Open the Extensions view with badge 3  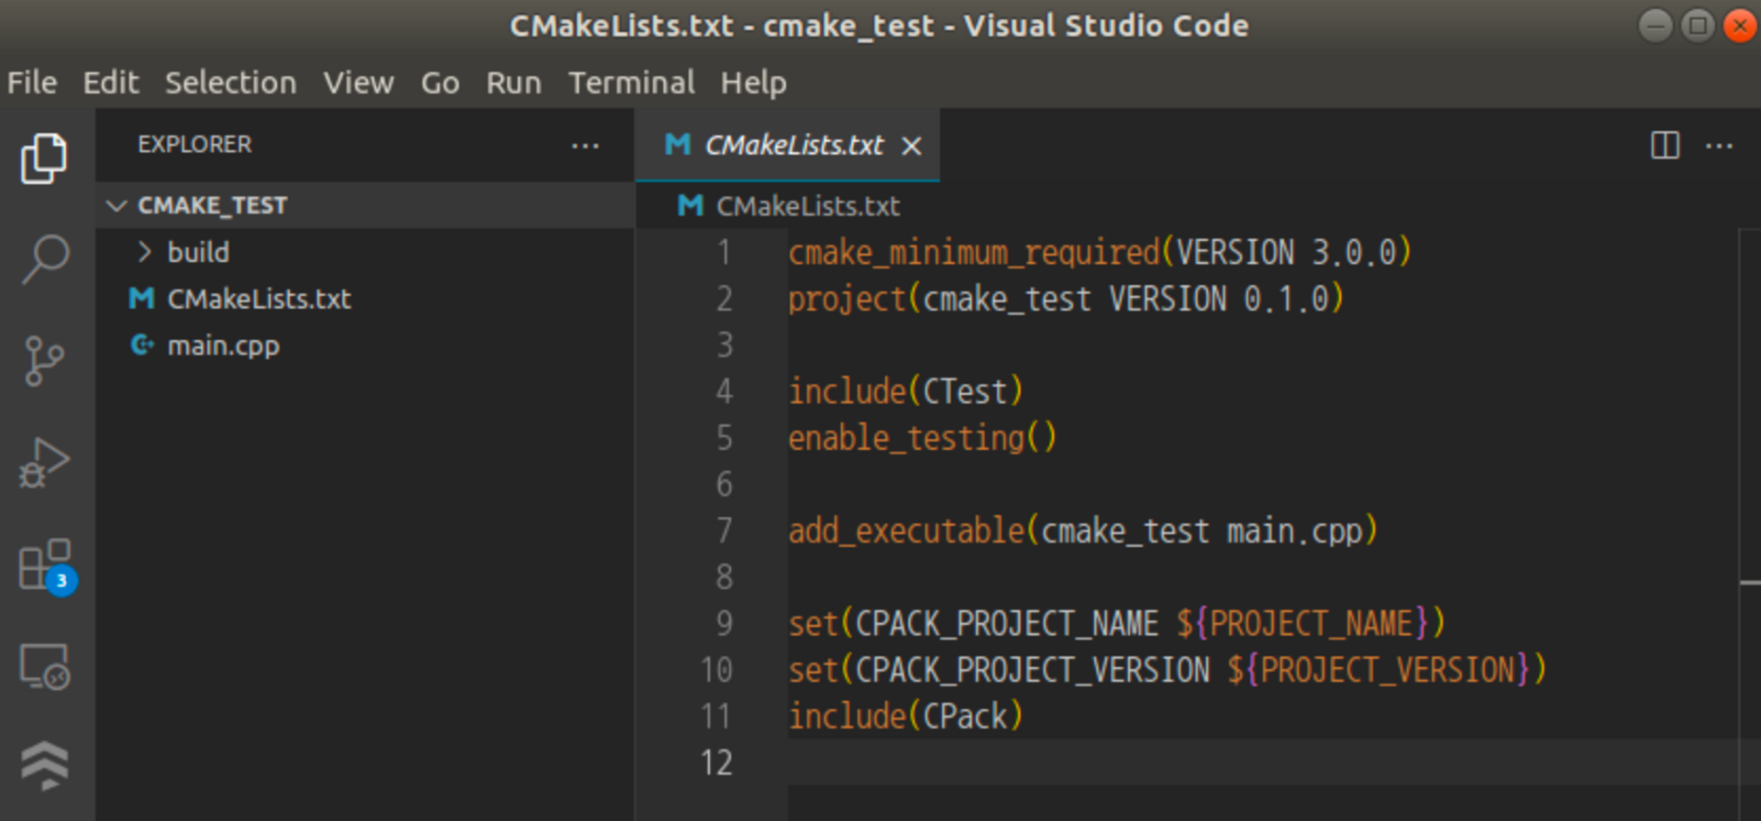46,566
